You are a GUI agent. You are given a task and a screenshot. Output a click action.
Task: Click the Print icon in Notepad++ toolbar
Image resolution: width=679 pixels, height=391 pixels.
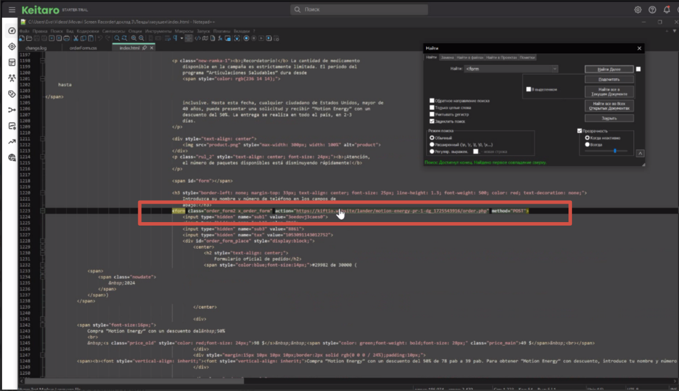tap(67, 38)
